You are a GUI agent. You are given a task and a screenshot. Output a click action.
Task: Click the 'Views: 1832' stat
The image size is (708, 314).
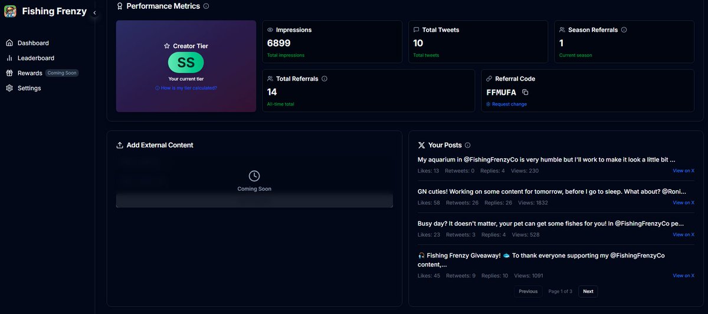point(533,203)
